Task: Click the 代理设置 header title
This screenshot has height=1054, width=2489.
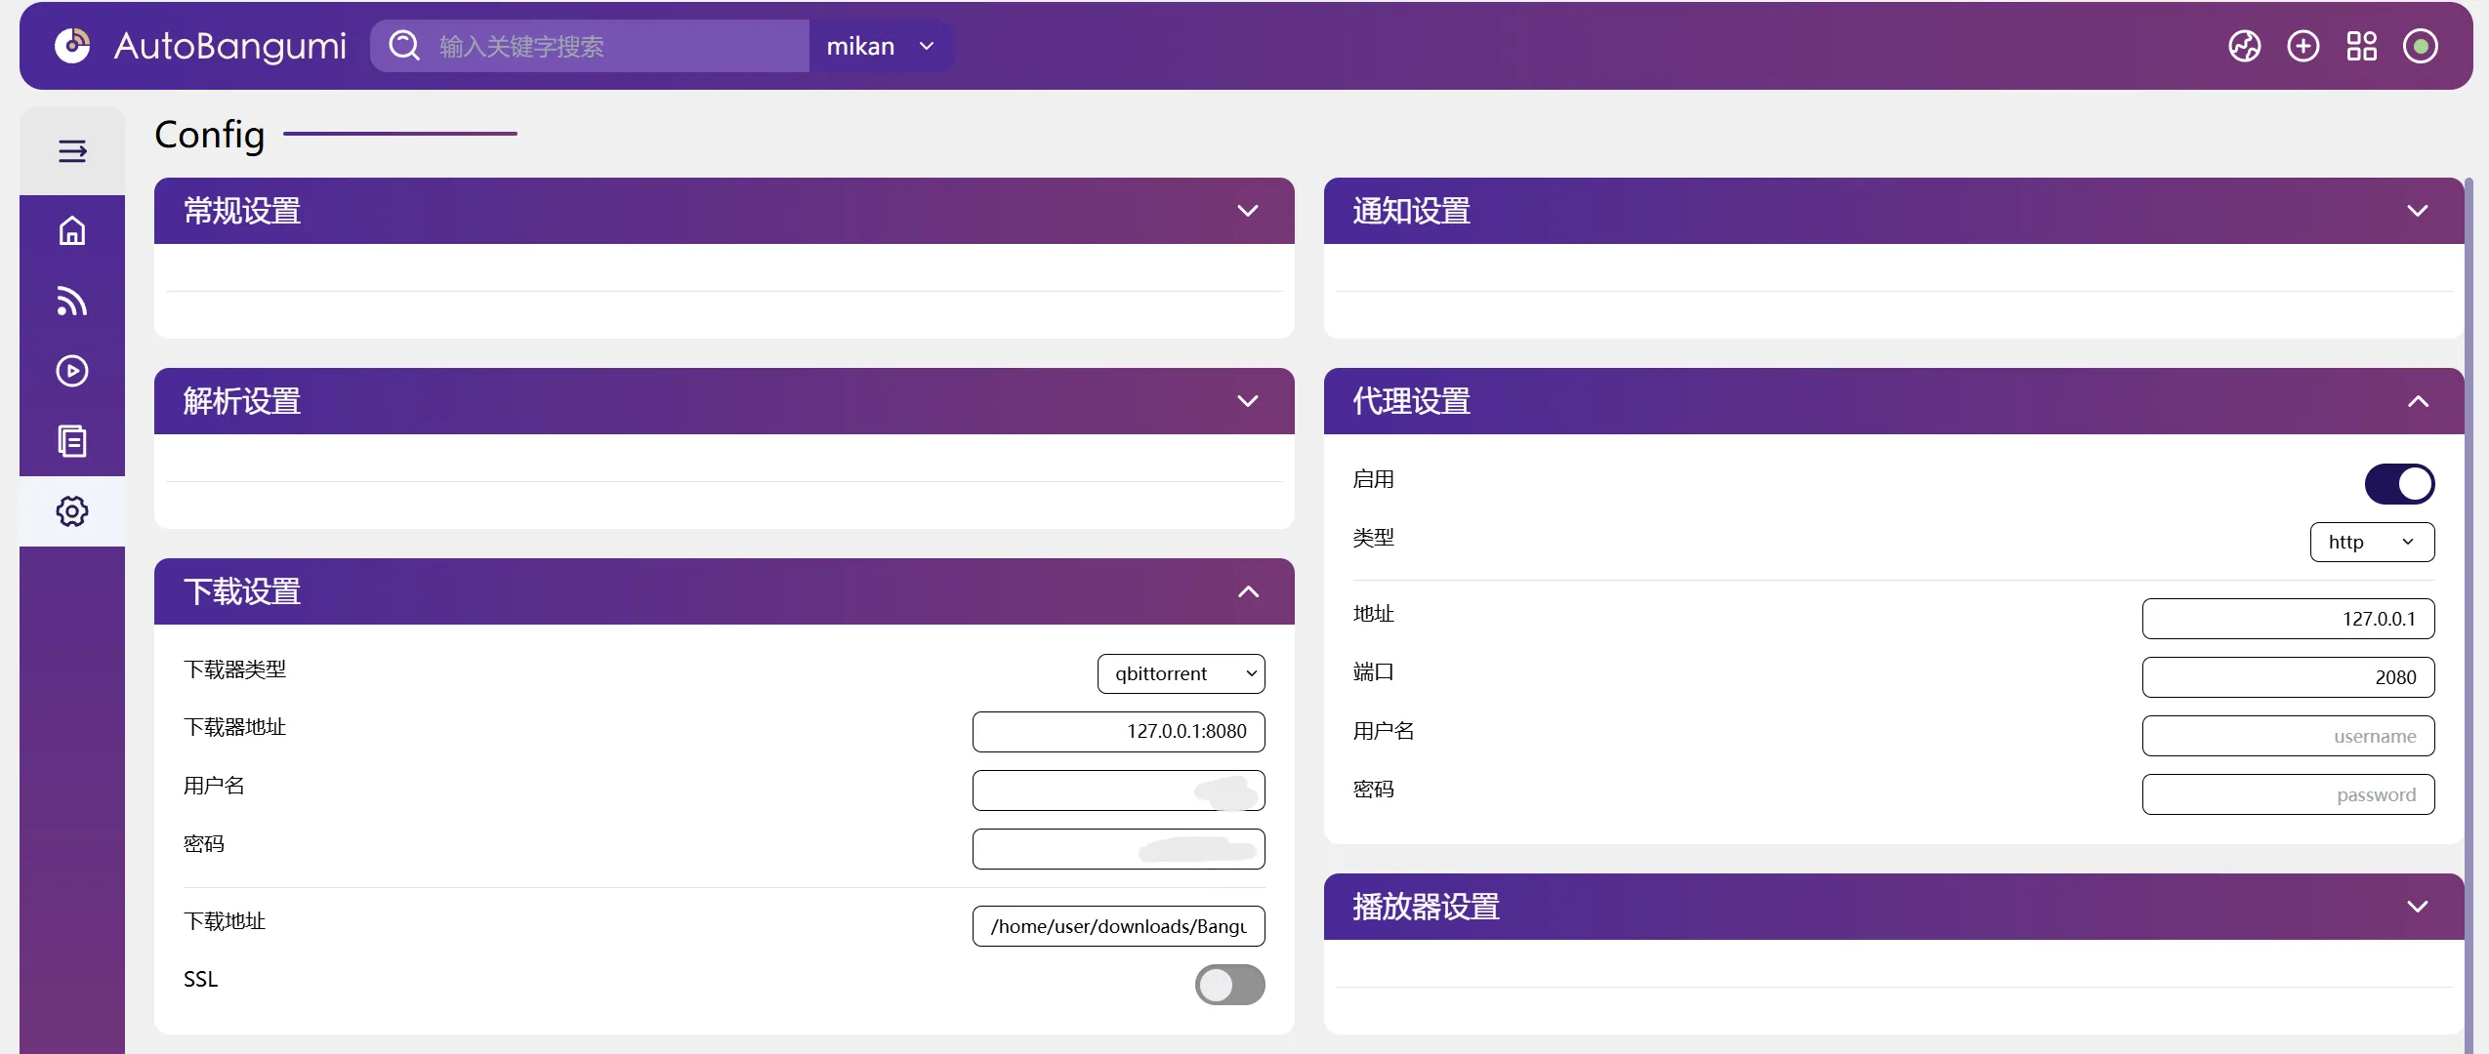Action: 1412,401
